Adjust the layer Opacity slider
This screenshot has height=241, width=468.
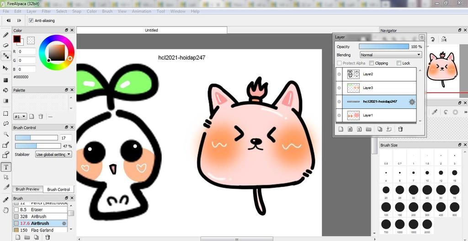(x=384, y=47)
